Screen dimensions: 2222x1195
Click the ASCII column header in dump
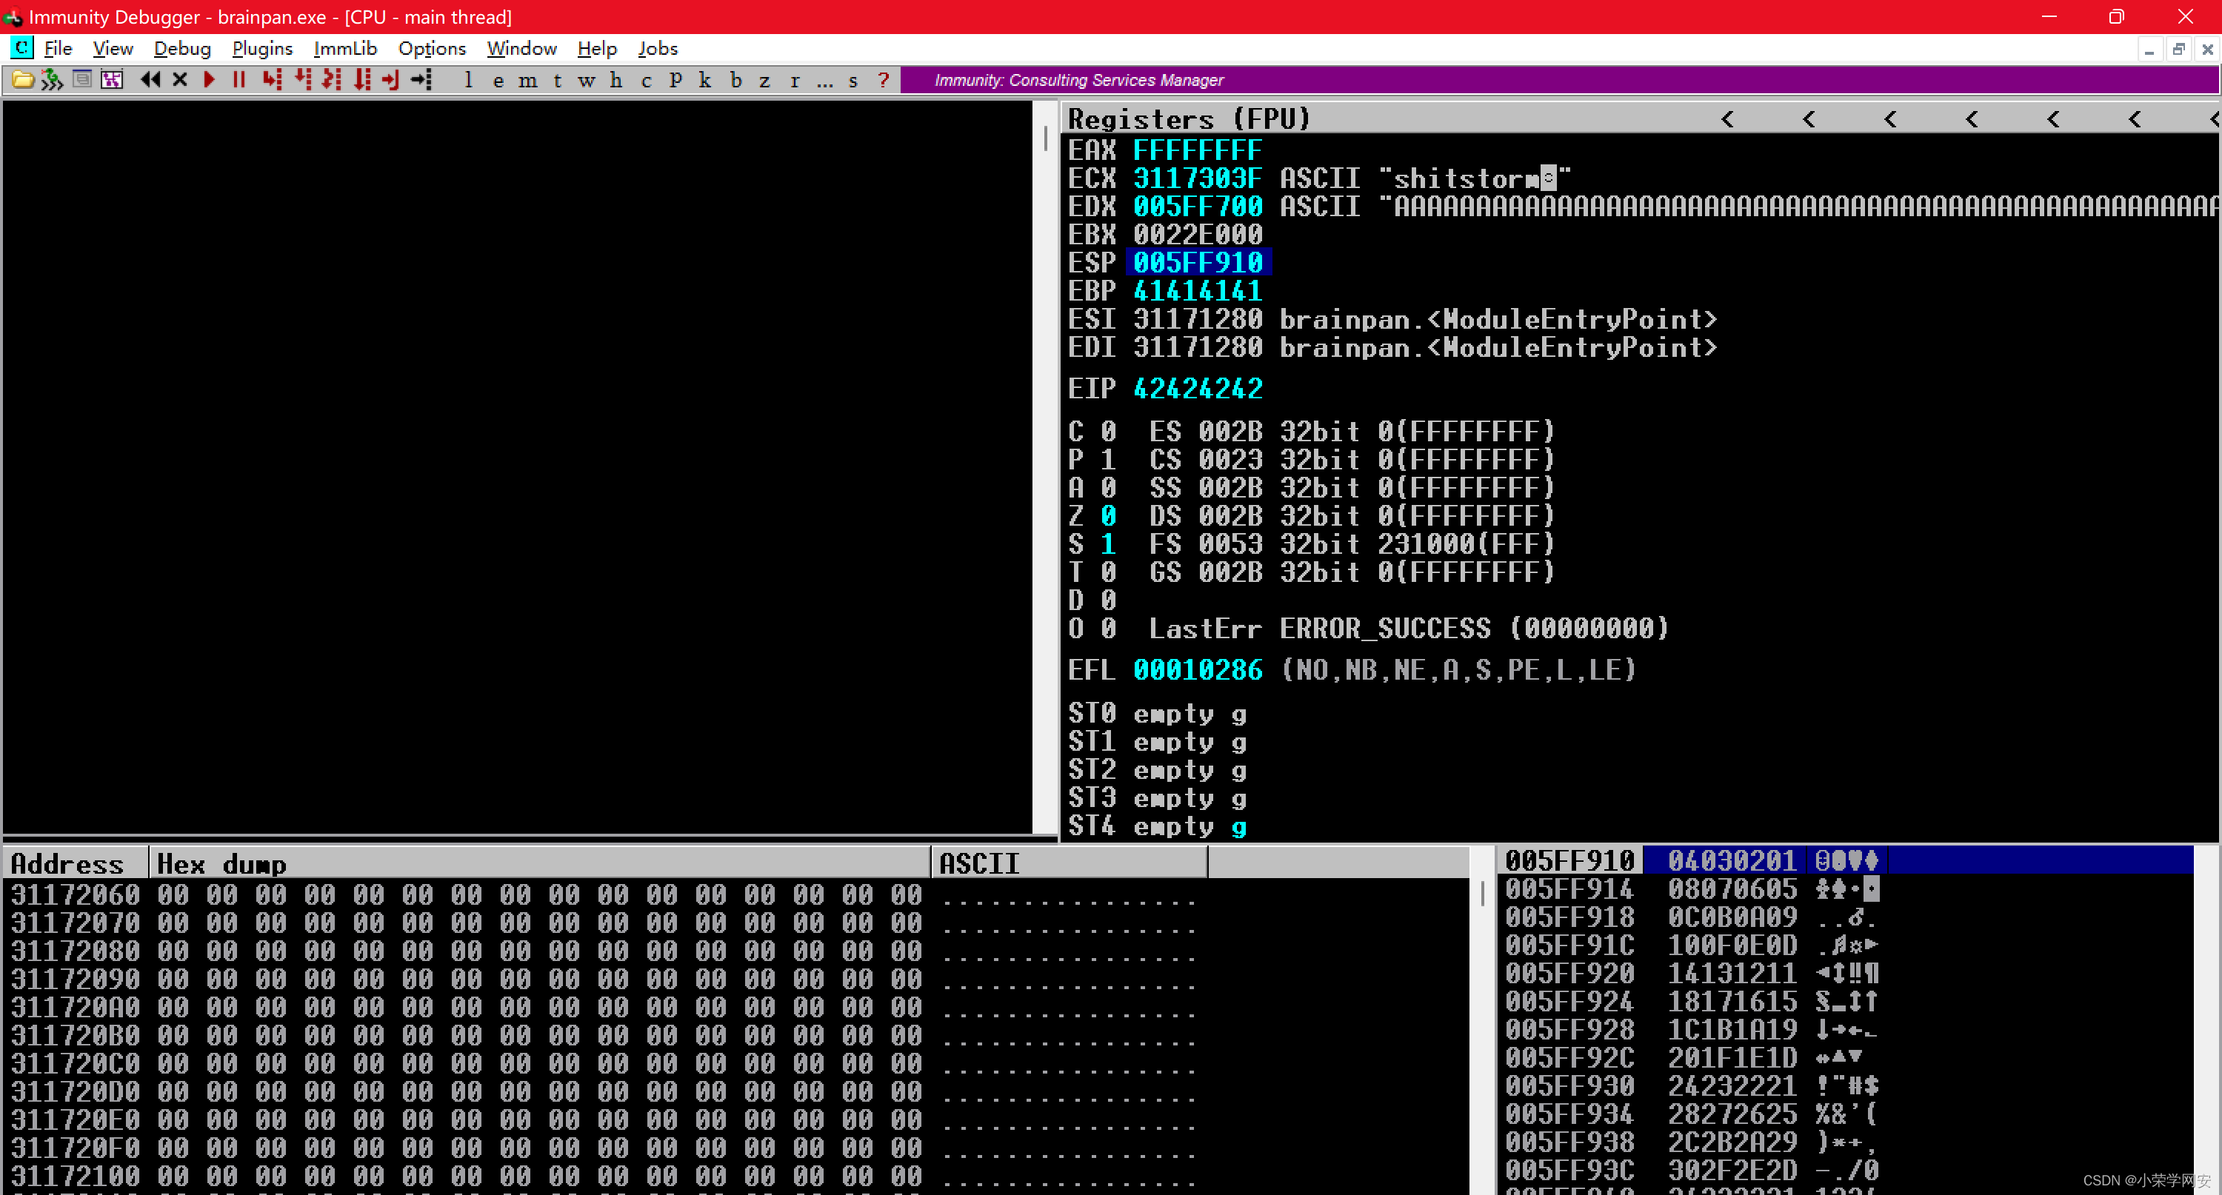pyautogui.click(x=1070, y=864)
